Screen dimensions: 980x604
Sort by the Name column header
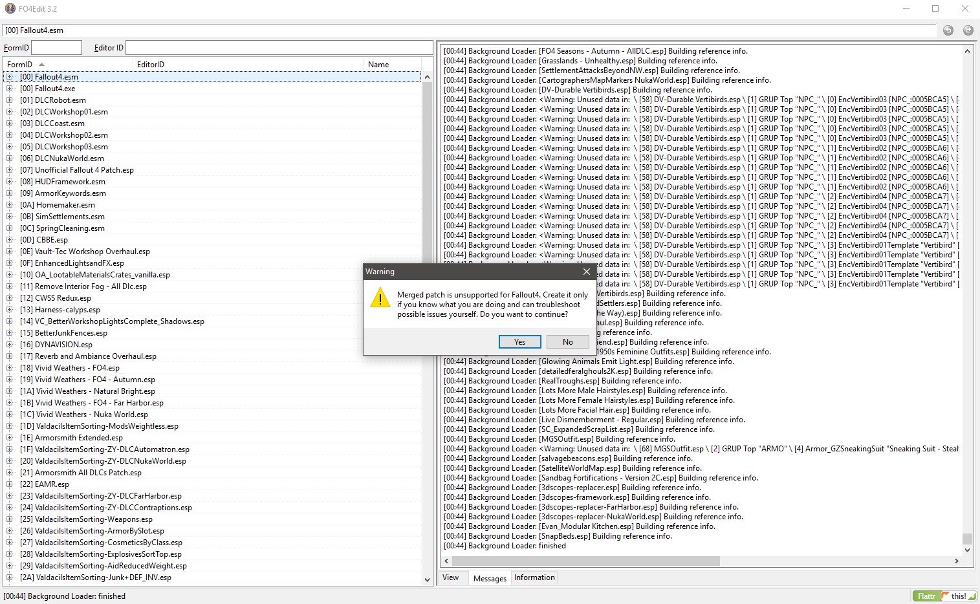[393, 64]
